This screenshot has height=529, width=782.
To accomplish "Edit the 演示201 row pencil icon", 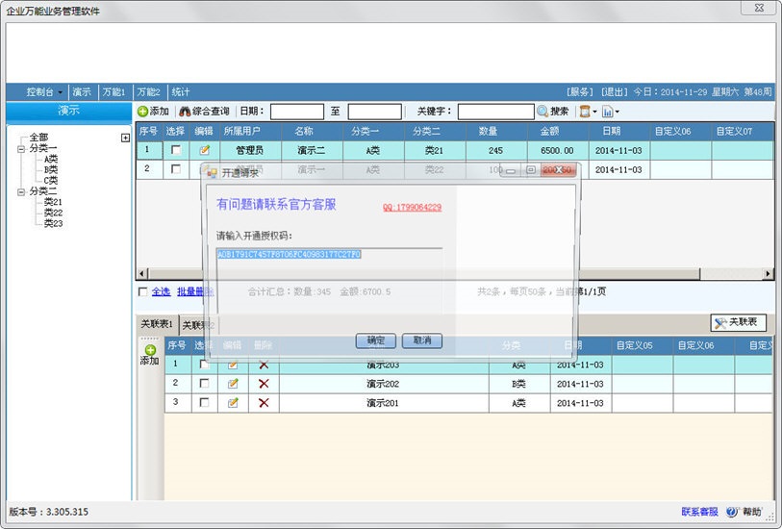I will (233, 402).
